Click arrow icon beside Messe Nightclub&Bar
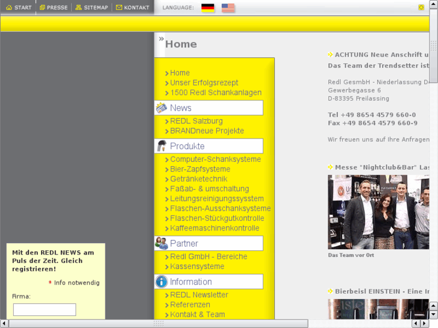This screenshot has height=328, width=438. [x=330, y=167]
